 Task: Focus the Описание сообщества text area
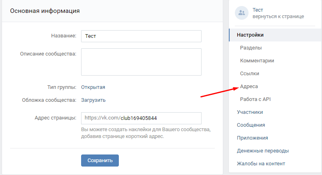[x=141, y=62]
